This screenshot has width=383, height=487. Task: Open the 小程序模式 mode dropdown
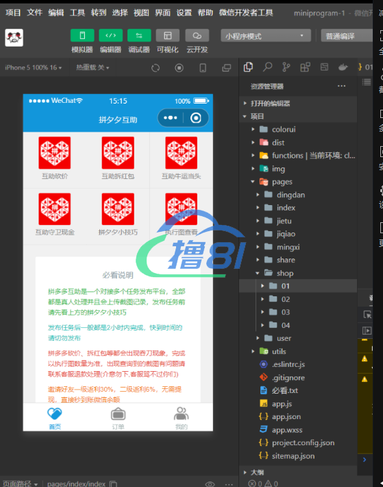(x=266, y=36)
